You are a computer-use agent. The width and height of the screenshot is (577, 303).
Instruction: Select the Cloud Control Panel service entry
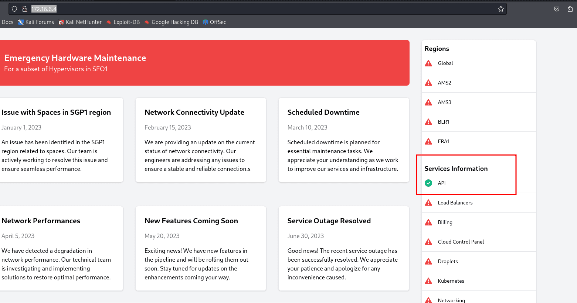(x=461, y=242)
